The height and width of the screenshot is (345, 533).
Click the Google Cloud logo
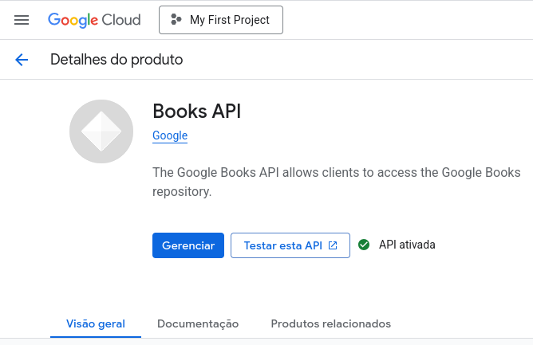(x=94, y=20)
